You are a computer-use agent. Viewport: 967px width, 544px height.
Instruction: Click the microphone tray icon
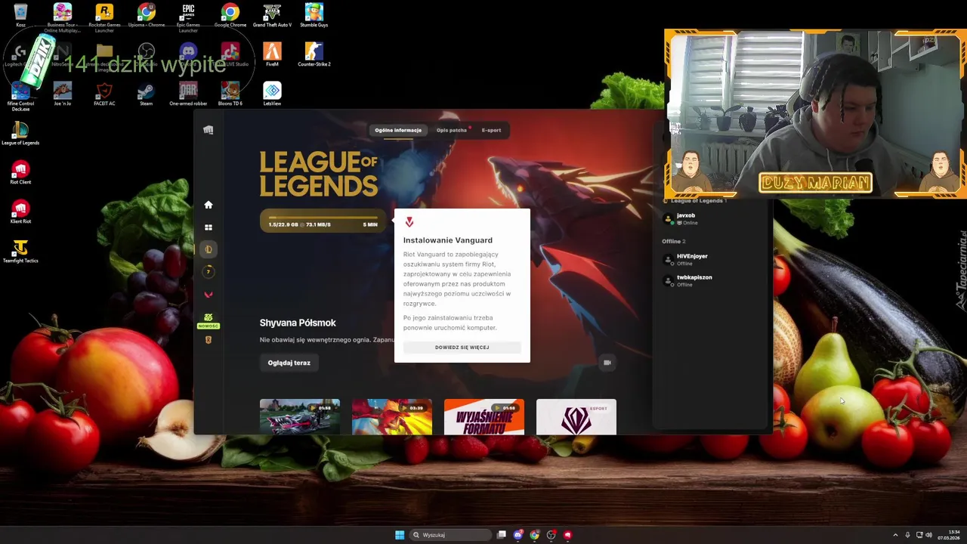tap(907, 535)
